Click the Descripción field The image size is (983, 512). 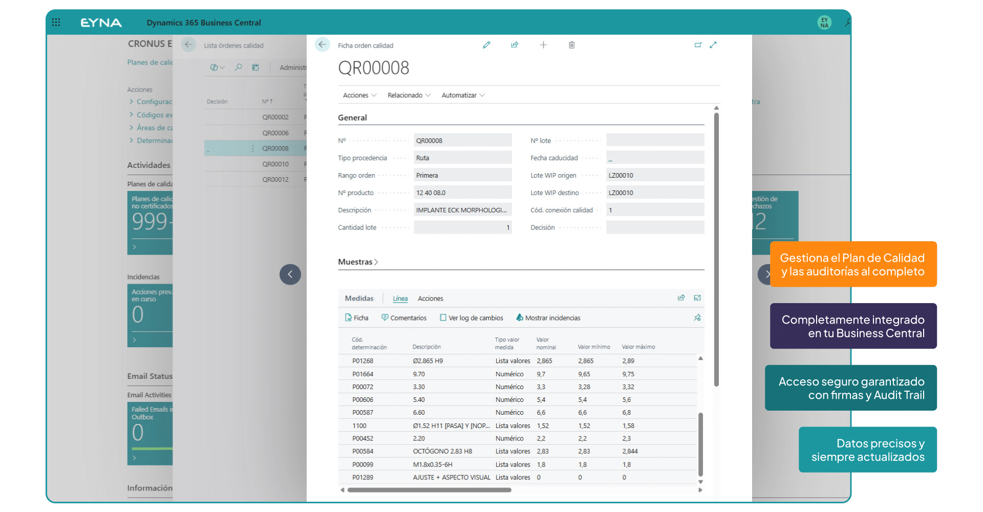pyautogui.click(x=463, y=210)
